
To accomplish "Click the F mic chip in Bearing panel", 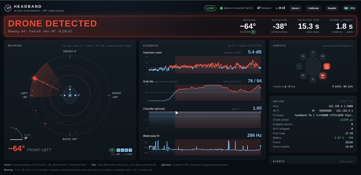I will [x=118, y=150].
